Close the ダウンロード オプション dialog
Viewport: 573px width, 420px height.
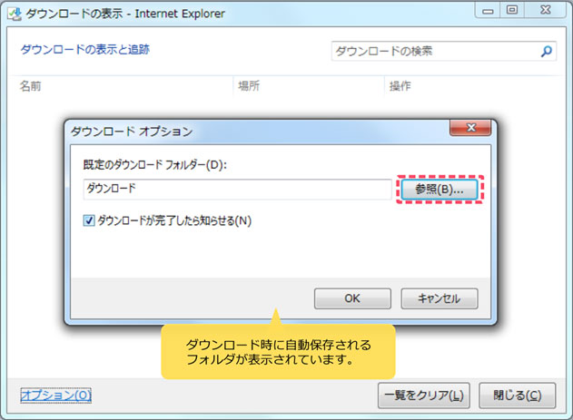pyautogui.click(x=470, y=127)
